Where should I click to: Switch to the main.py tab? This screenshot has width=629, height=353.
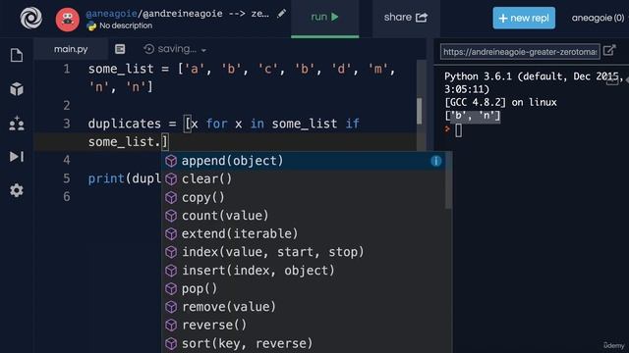pos(71,49)
